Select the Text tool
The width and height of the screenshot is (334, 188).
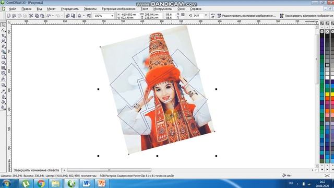click(3, 79)
